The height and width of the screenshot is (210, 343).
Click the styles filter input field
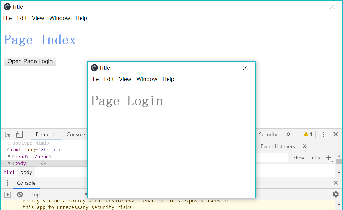point(272,158)
